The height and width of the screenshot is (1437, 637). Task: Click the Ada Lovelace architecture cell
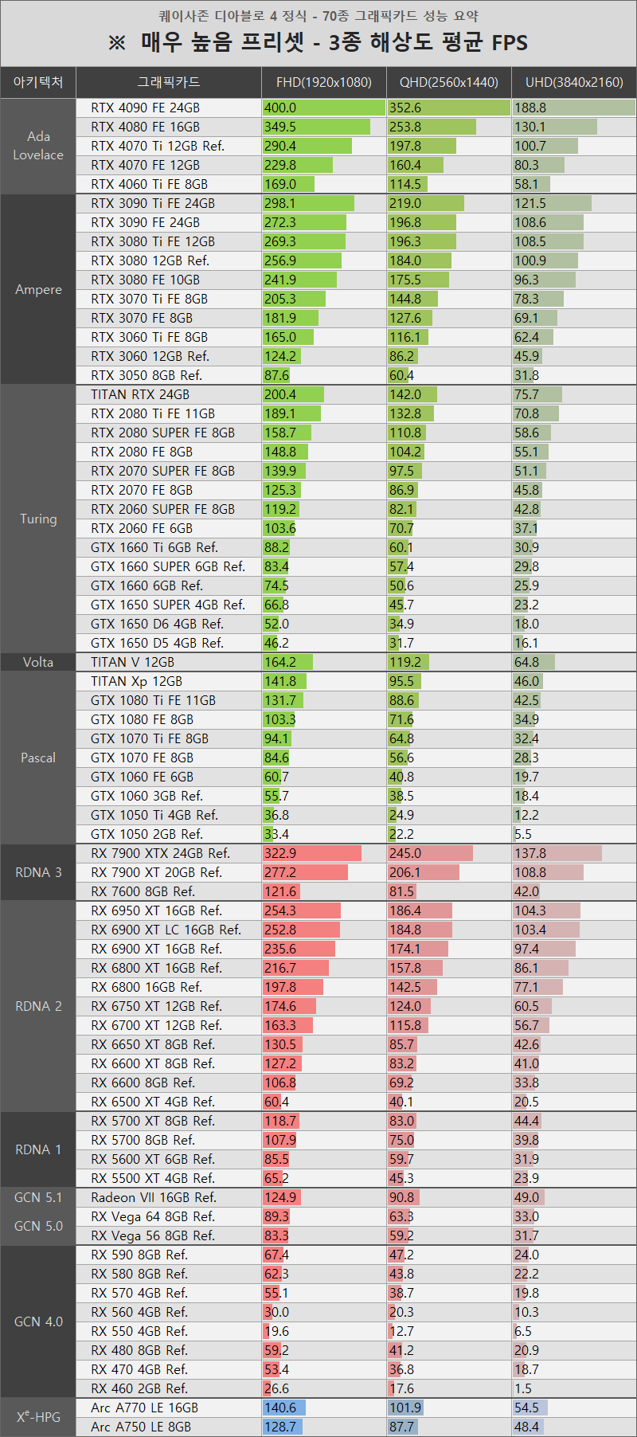point(38,146)
